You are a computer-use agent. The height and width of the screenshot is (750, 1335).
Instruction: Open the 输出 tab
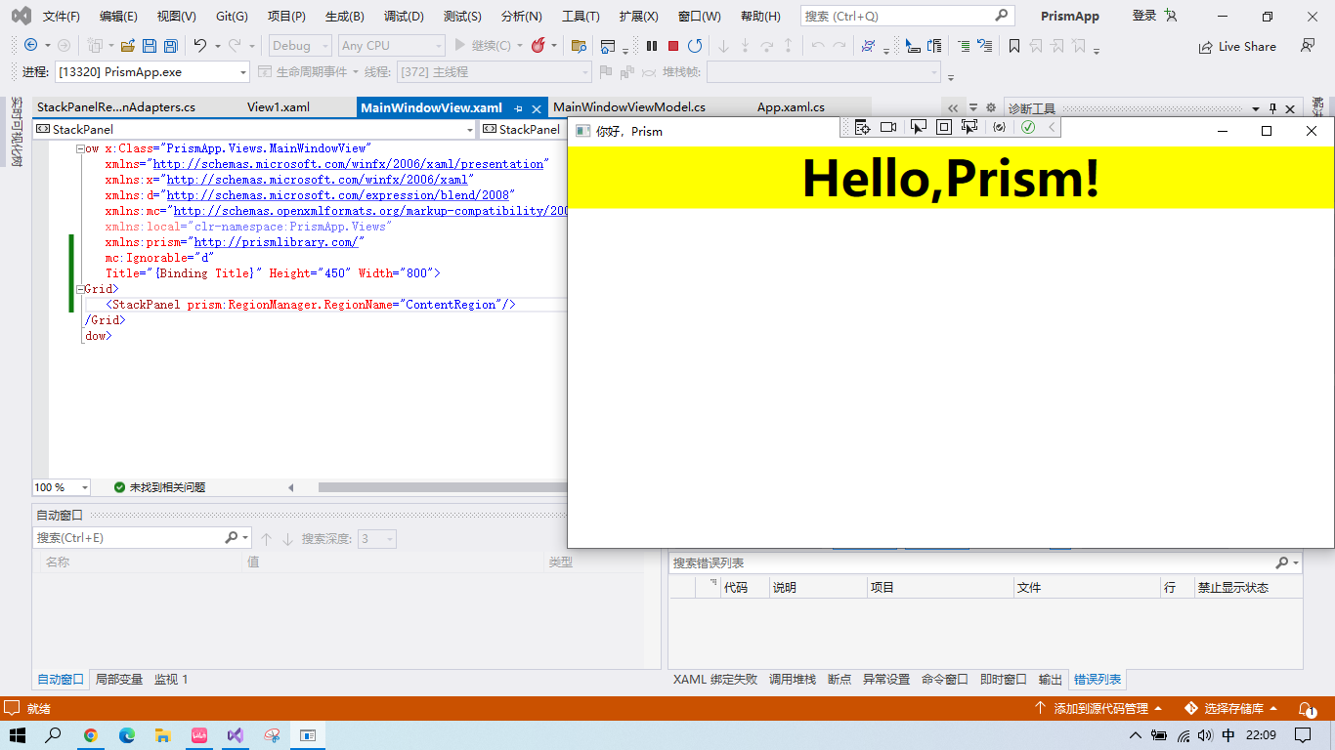click(x=1050, y=680)
